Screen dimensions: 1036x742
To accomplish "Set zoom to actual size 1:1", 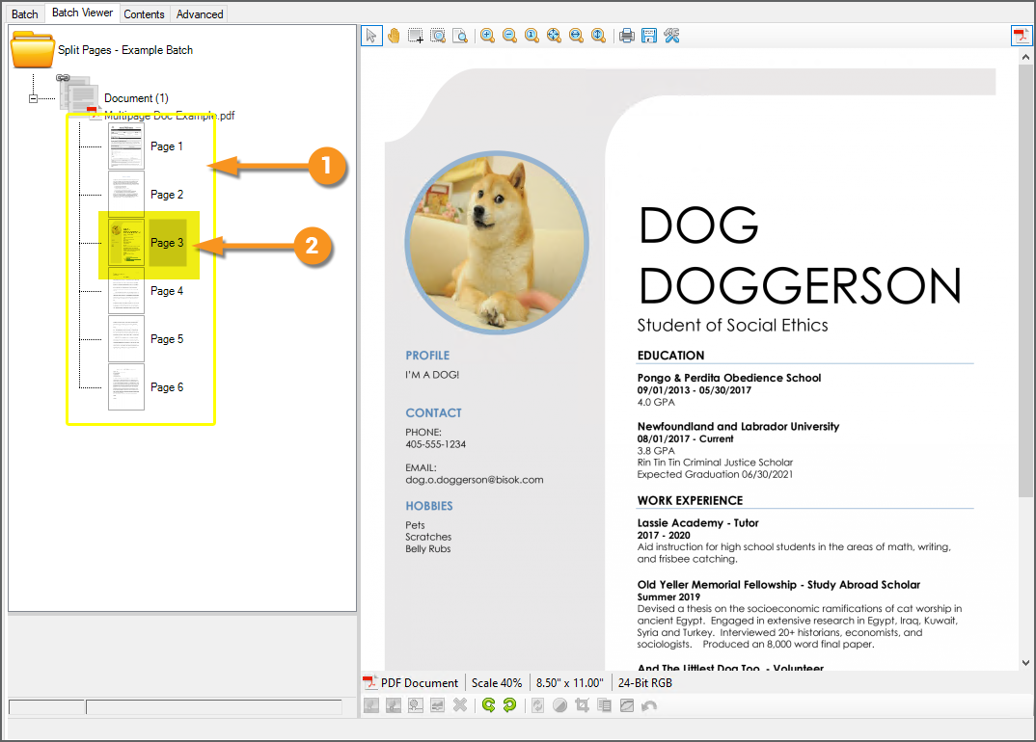I will pyautogui.click(x=532, y=36).
